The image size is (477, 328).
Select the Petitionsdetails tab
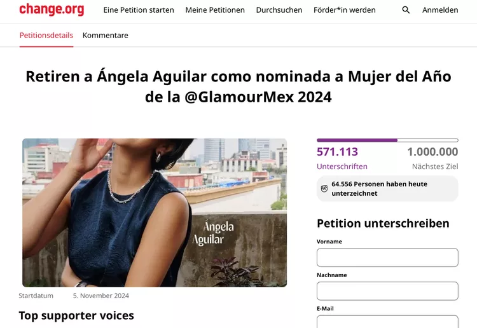pyautogui.click(x=46, y=35)
